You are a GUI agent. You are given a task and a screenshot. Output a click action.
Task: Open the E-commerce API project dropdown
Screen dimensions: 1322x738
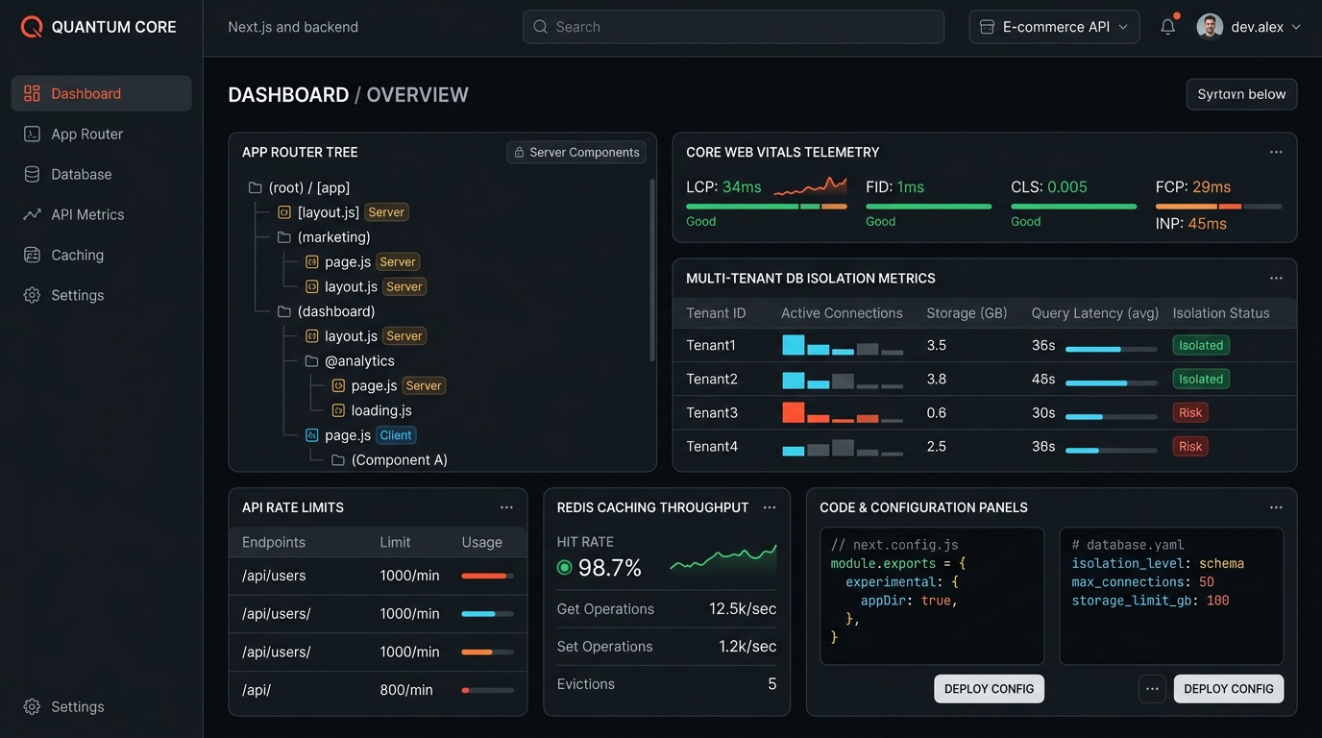[x=1054, y=27]
